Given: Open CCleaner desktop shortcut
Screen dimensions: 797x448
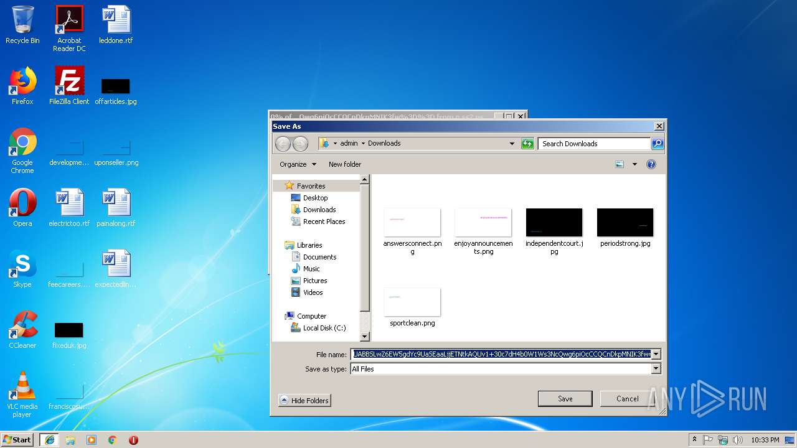Looking at the screenshot, I should click(22, 330).
